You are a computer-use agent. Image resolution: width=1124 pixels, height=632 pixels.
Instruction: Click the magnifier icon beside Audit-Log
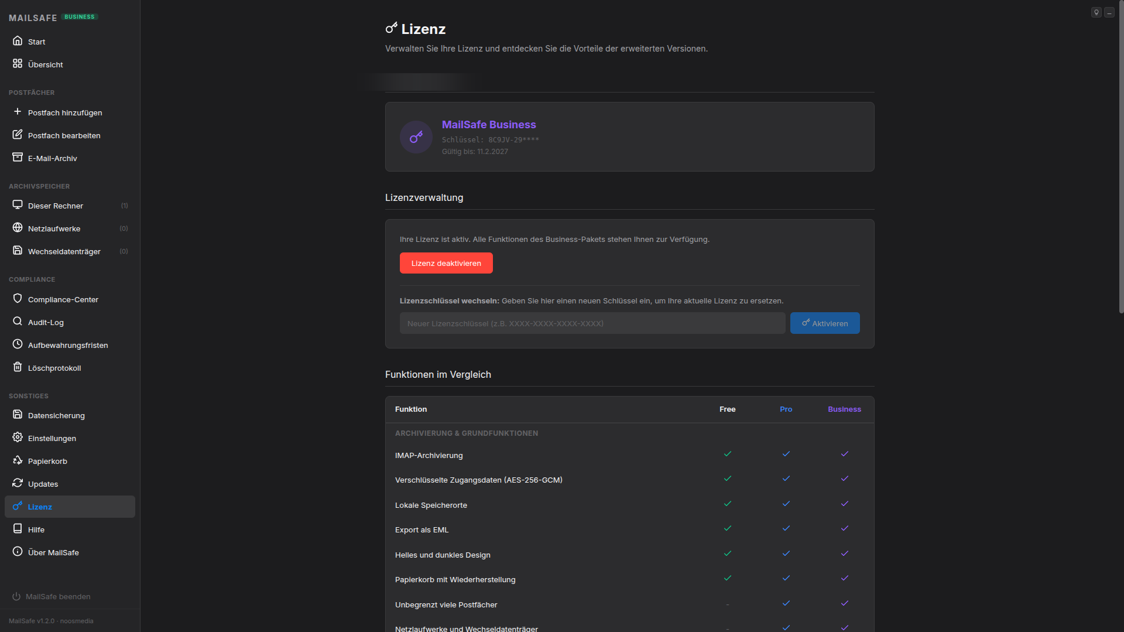(18, 322)
